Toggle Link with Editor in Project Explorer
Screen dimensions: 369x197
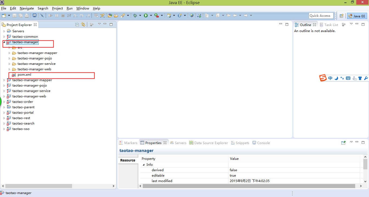(83, 24)
